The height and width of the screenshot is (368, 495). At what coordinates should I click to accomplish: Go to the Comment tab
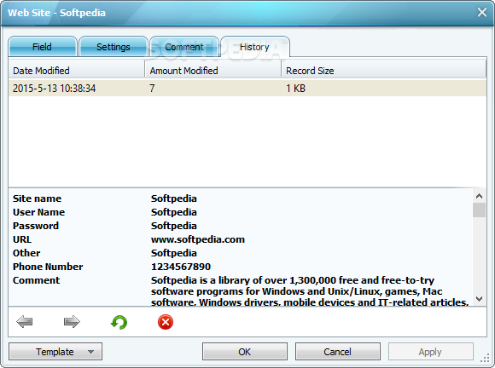coord(184,47)
